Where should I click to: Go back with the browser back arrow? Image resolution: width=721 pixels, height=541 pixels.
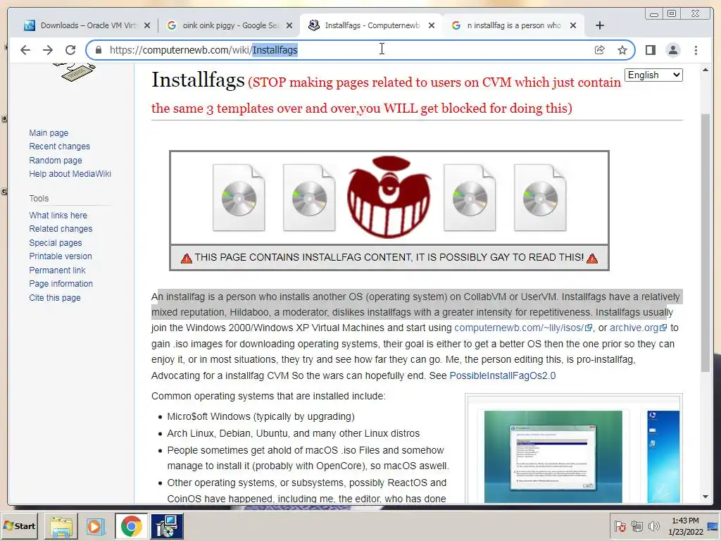[x=25, y=50]
